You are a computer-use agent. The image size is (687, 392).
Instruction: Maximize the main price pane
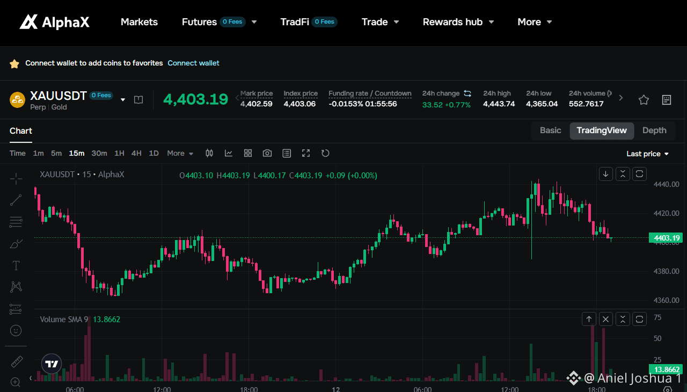[639, 174]
